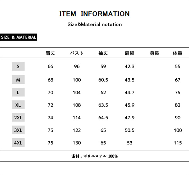Click the 着丈 column header
This screenshot has width=189, height=175.
[50, 53]
